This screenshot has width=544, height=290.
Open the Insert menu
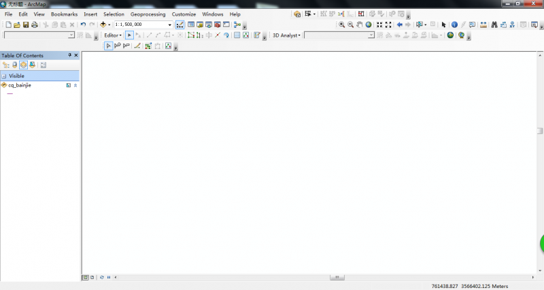coord(90,14)
